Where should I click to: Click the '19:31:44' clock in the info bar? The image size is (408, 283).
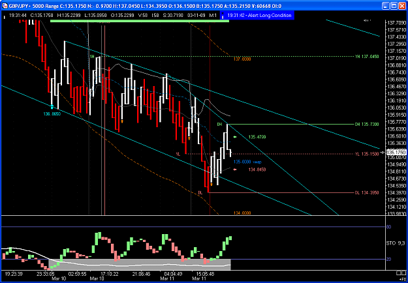pyautogui.click(x=17, y=16)
